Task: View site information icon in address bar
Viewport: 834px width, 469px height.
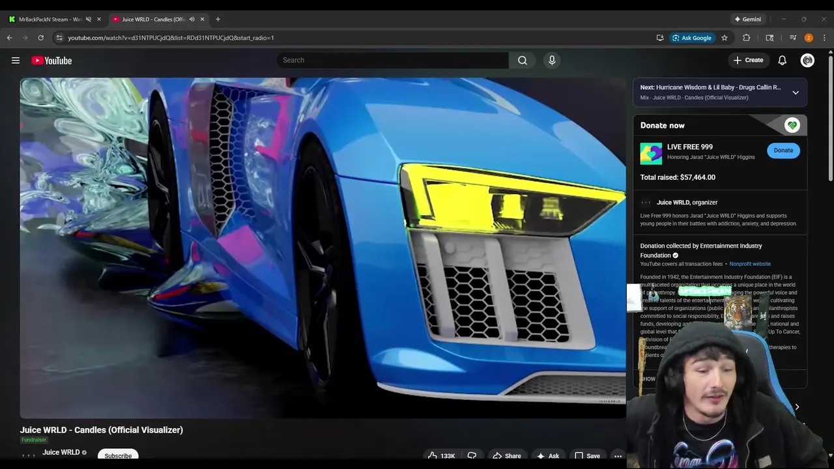Action: tap(59, 38)
